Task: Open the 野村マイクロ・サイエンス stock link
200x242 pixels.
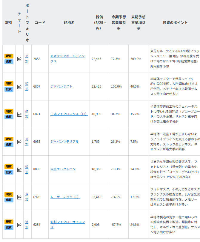Action: click(67, 225)
